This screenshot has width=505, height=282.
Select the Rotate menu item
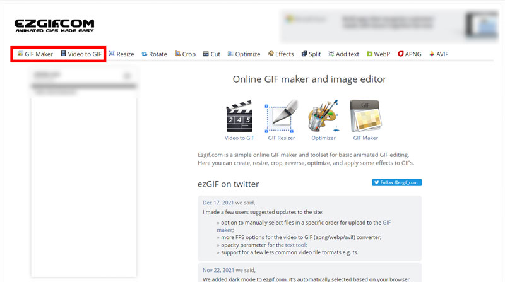[154, 54]
